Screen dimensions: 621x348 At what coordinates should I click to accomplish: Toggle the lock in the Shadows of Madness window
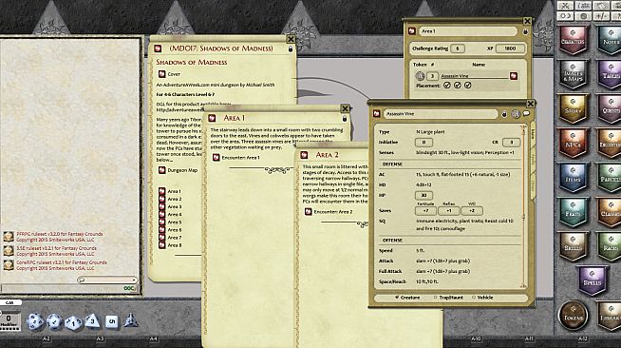pyautogui.click(x=291, y=49)
